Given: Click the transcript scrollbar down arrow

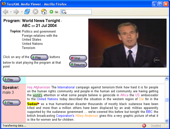Looking at the screenshot, I should 167,121.
